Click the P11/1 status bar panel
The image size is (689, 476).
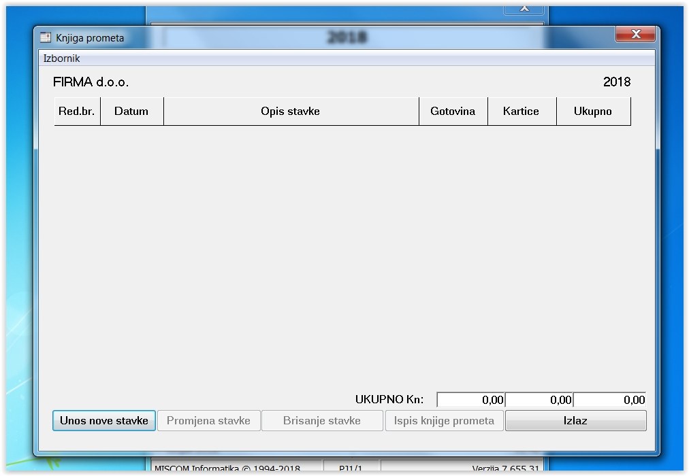351,469
